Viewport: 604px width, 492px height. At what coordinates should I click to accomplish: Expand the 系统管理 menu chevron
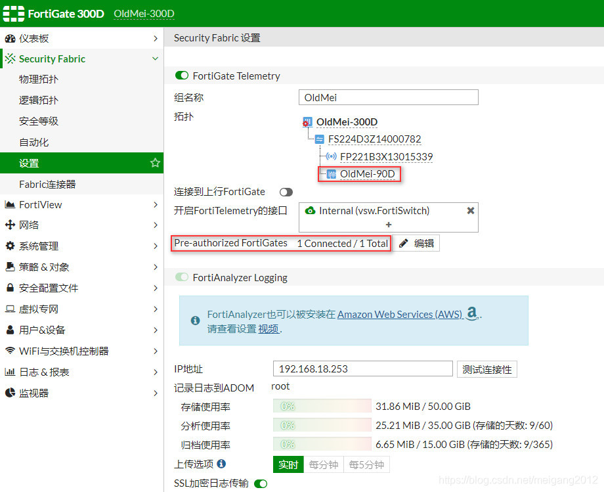click(x=155, y=246)
